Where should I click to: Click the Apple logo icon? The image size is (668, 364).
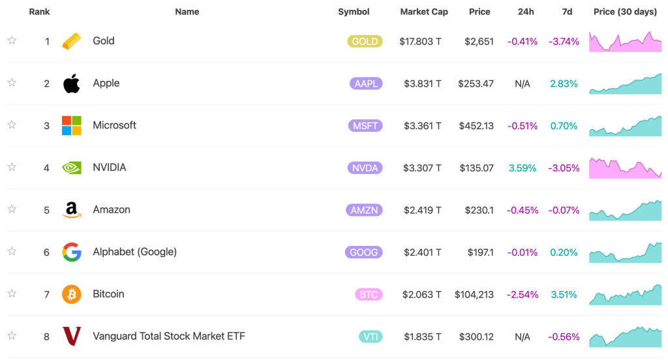(x=72, y=83)
